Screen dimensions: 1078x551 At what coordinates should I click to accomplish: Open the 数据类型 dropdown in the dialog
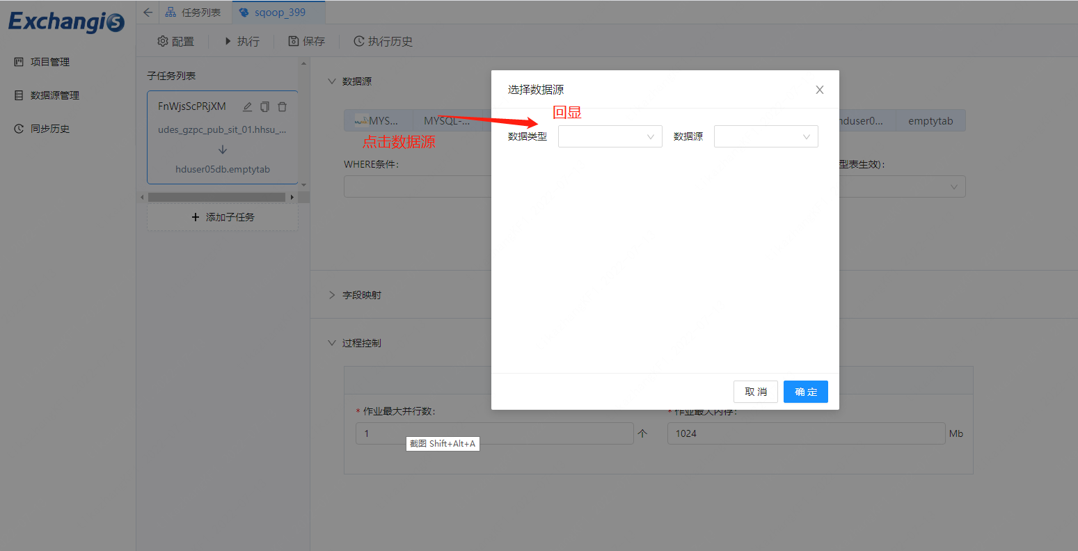click(610, 136)
